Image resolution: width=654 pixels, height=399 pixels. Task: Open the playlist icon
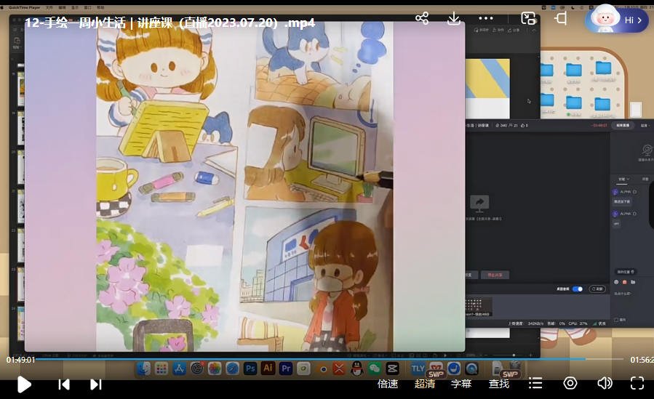pyautogui.click(x=535, y=383)
